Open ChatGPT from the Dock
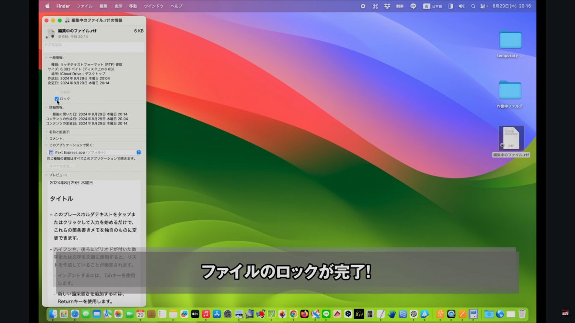Image resolution: width=575 pixels, height=323 pixels. (x=414, y=314)
